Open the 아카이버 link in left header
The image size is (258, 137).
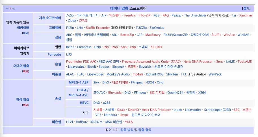click(x=23, y=28)
